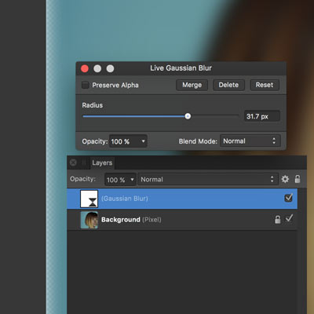The height and width of the screenshot is (314, 314).
Task: Click the lock icon in the Layers toolbar
Action: 298,179
